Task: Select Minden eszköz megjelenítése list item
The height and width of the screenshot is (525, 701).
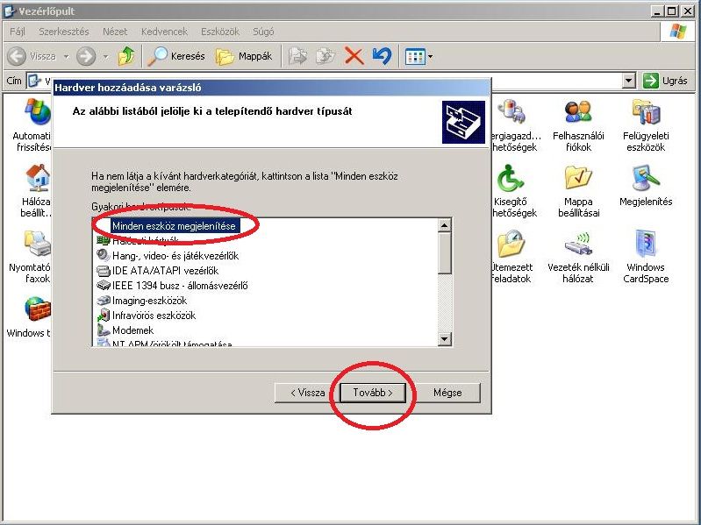Action: [174, 225]
